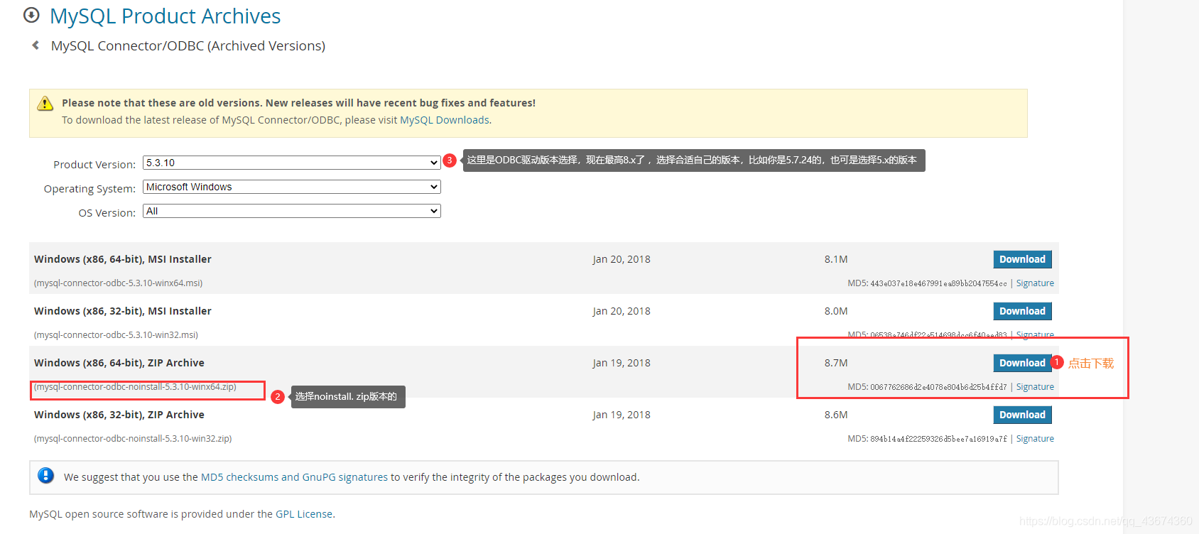Click Jan 19, 2018 date of 32-bit ZIP
Viewport: 1199px width, 534px height.
[622, 415]
